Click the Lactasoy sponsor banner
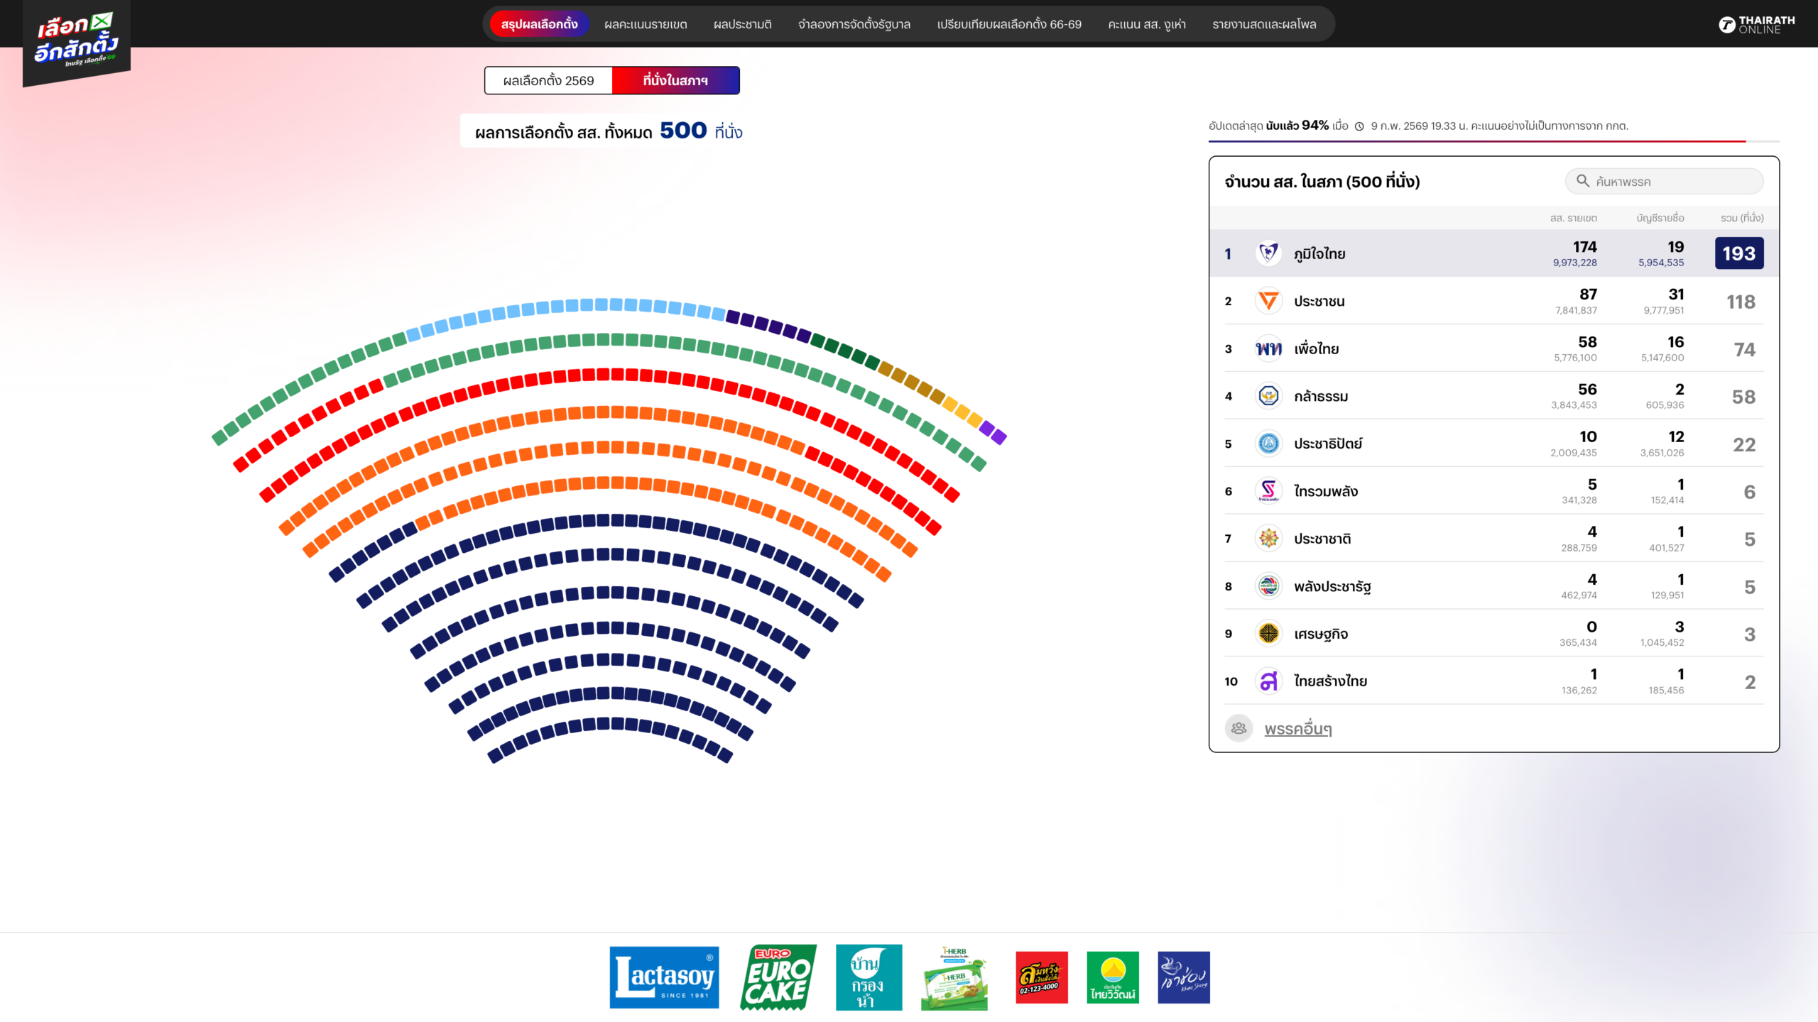 pos(664,977)
